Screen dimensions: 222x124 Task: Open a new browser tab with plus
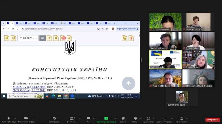[114, 23]
